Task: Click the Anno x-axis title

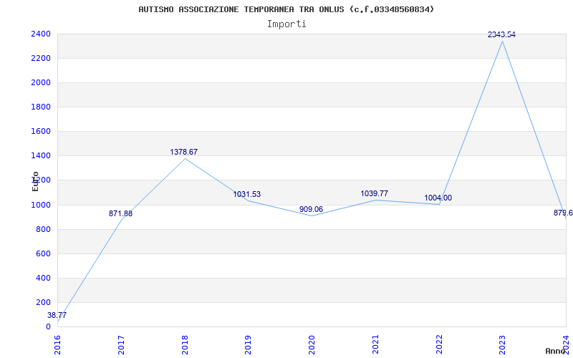Action: 556,351
